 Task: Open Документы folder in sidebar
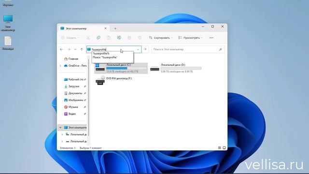[x=73, y=93]
